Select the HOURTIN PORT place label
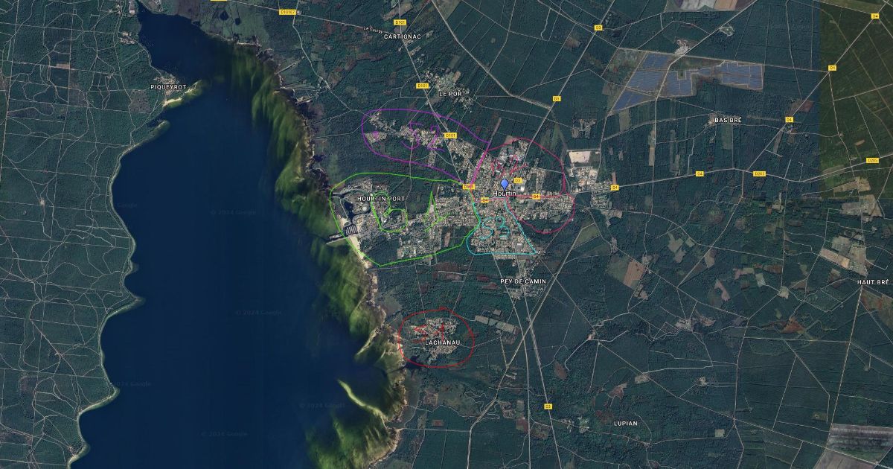This screenshot has height=469, width=893. (x=381, y=199)
